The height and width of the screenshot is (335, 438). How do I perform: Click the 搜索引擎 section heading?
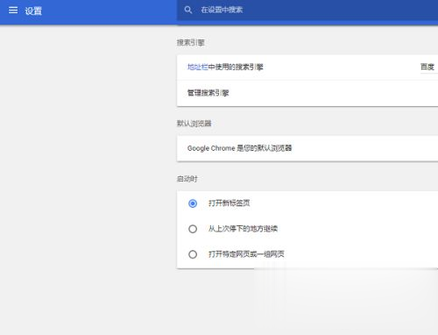coord(191,43)
